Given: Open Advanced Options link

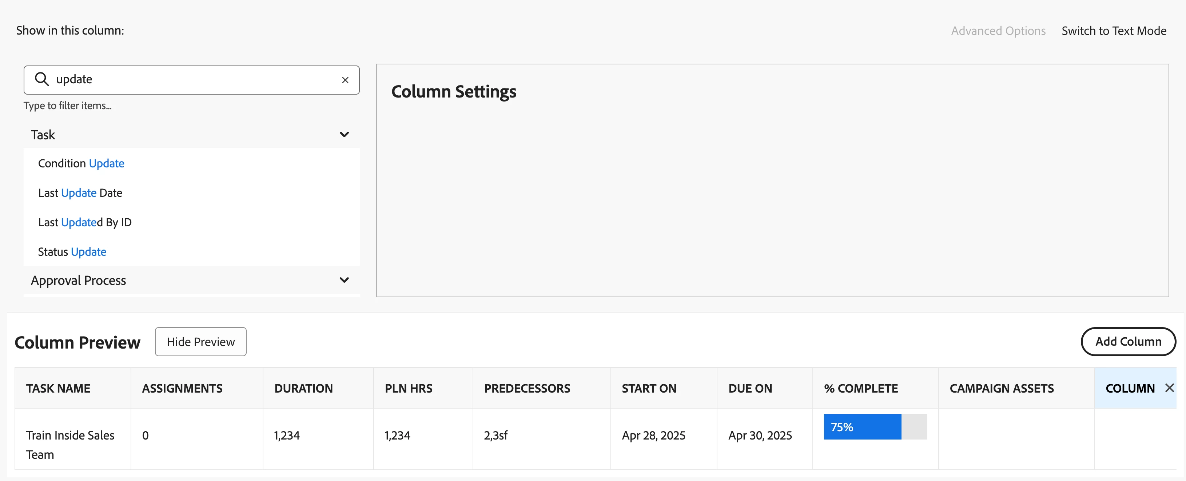Looking at the screenshot, I should coord(998,31).
